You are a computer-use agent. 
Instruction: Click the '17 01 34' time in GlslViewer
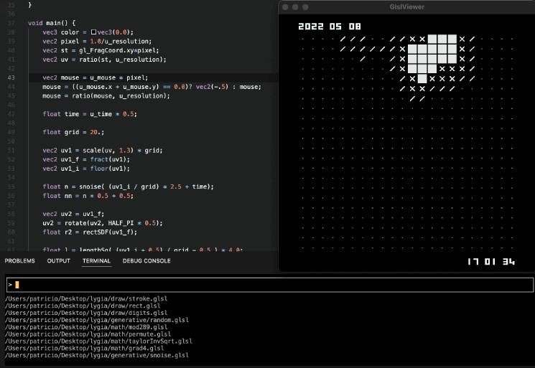(x=491, y=261)
